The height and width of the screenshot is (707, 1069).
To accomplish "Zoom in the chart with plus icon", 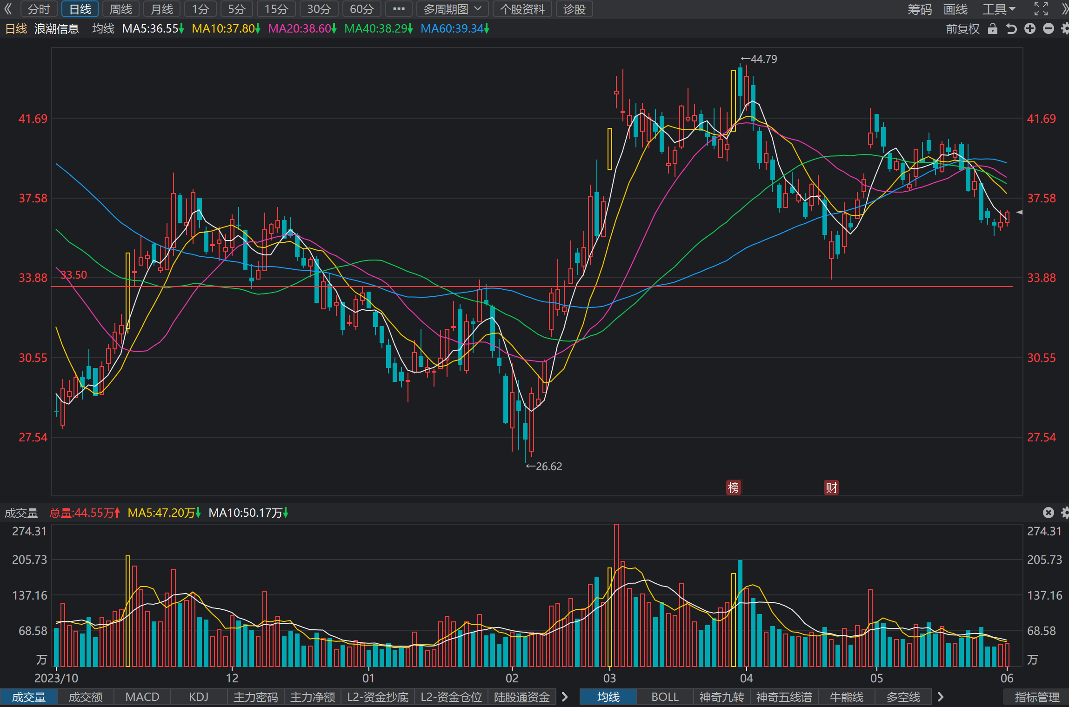I will point(1030,29).
